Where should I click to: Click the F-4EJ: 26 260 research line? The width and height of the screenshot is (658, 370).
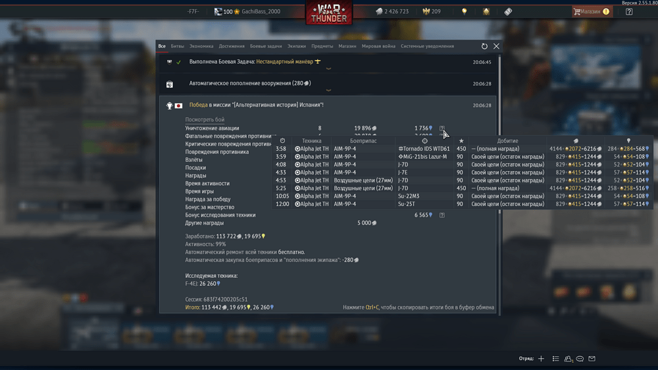coord(203,284)
